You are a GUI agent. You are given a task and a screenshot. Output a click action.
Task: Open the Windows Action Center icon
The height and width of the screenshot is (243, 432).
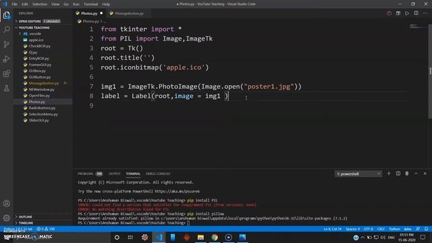(x=423, y=237)
